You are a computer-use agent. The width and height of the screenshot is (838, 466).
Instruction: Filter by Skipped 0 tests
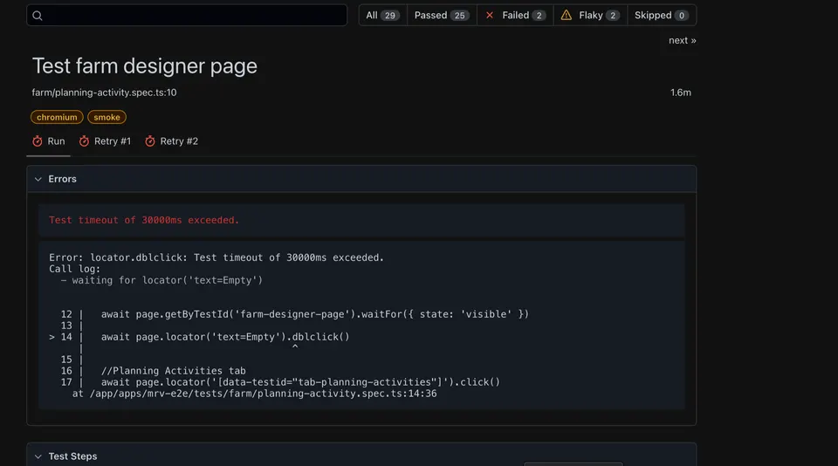[x=662, y=15]
